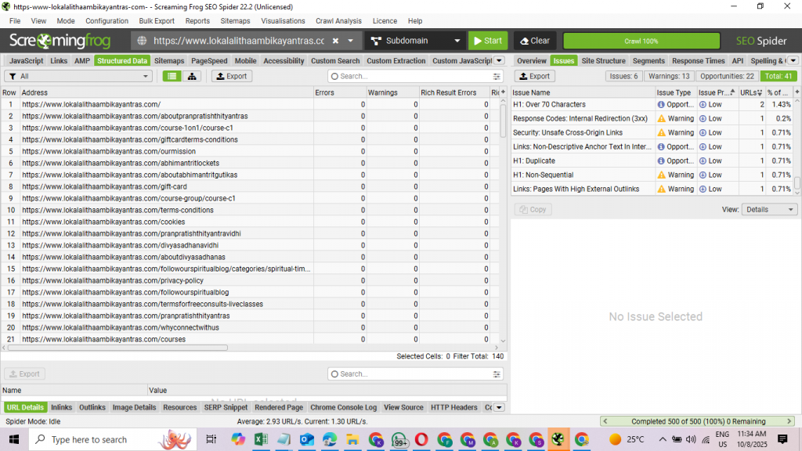Screen dimensions: 802x451
Task: Show more tabs in the left tab overflow arrow
Action: coord(499,60)
